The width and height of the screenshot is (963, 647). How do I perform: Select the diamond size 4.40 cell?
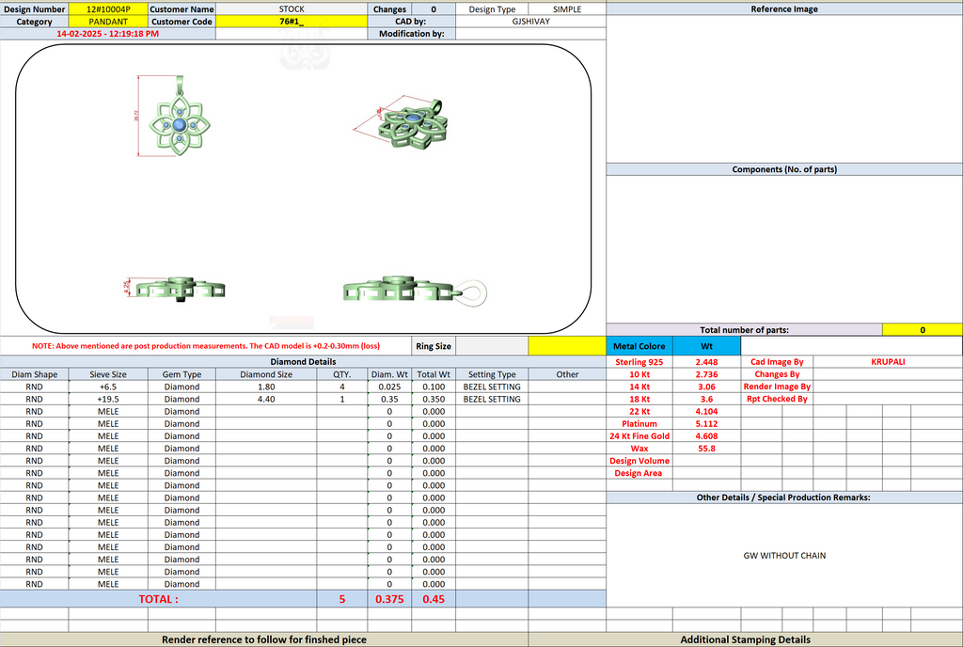(x=266, y=399)
